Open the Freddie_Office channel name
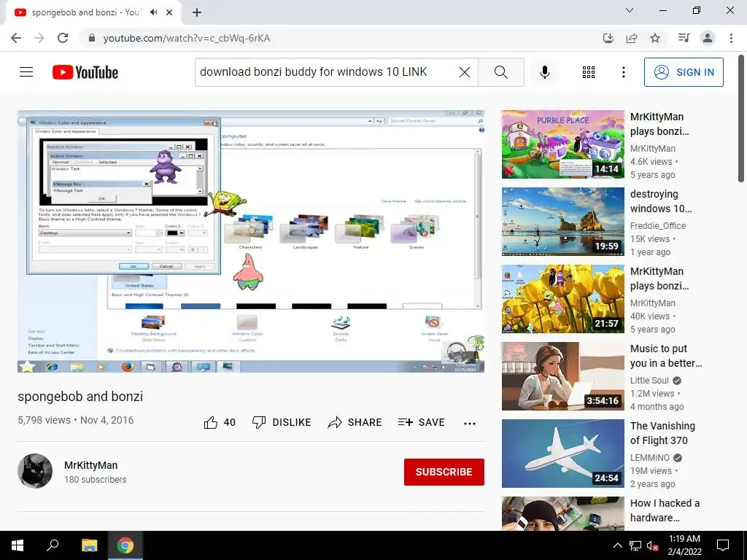The image size is (747, 560). click(658, 226)
